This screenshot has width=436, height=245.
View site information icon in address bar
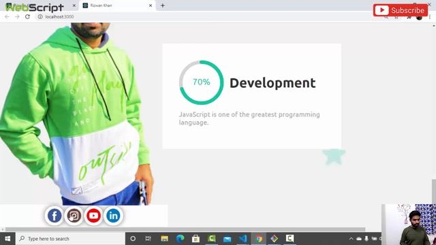click(40, 16)
